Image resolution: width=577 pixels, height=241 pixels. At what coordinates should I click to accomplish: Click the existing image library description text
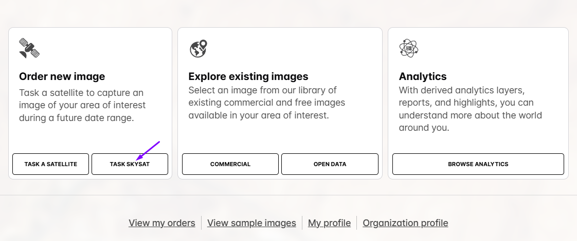[266, 103]
